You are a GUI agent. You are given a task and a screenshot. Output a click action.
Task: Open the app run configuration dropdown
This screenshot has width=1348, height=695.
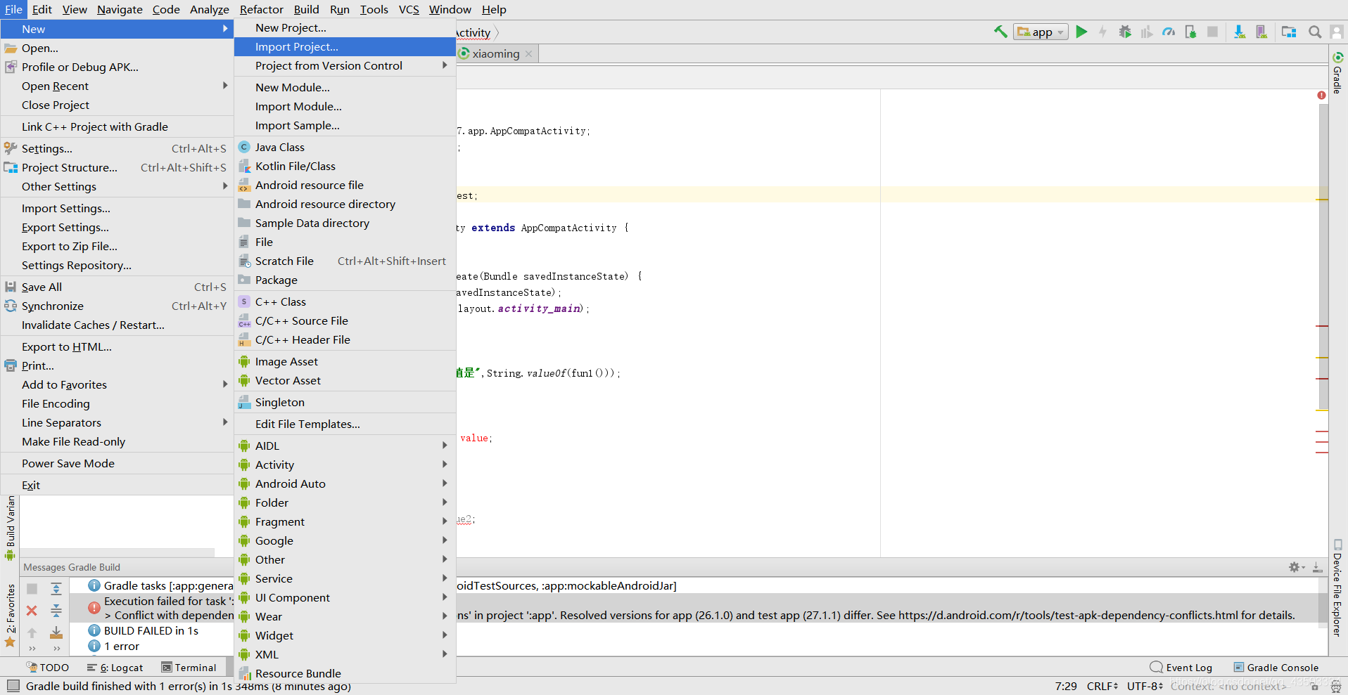click(1041, 32)
